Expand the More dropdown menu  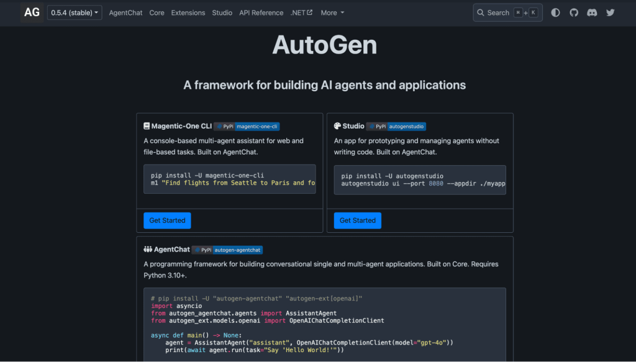pos(332,12)
